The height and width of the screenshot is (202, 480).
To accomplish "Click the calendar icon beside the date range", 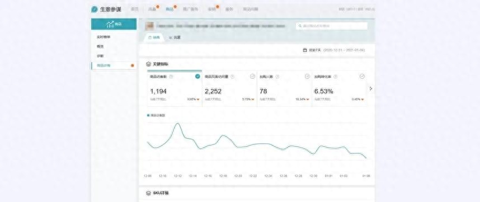I will (304, 50).
